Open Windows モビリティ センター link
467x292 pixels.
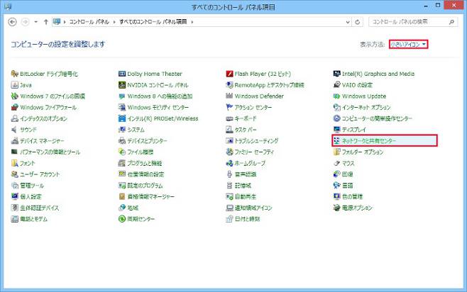point(158,107)
